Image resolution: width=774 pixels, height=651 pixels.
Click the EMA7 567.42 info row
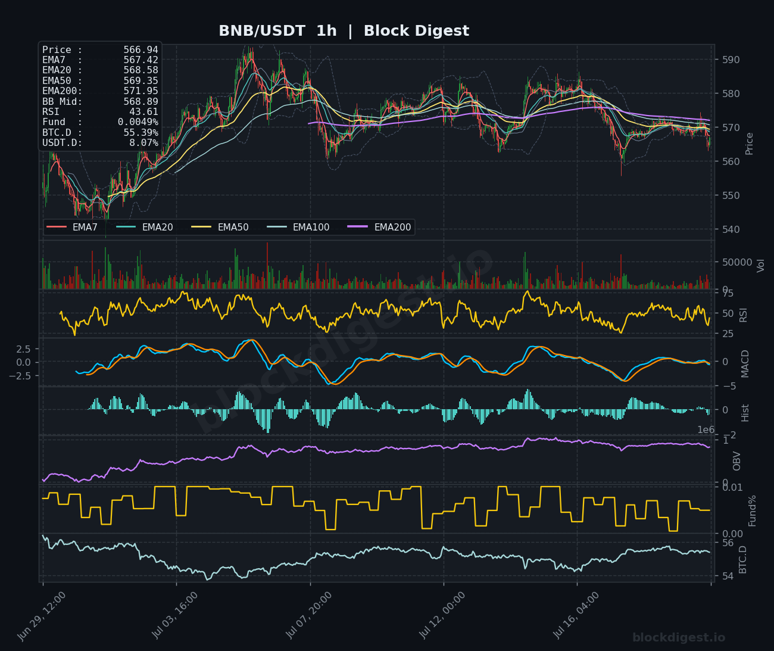click(x=100, y=60)
